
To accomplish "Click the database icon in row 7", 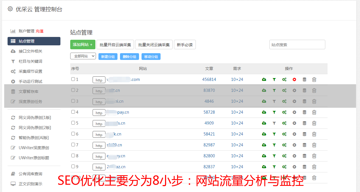I will tap(304, 145).
